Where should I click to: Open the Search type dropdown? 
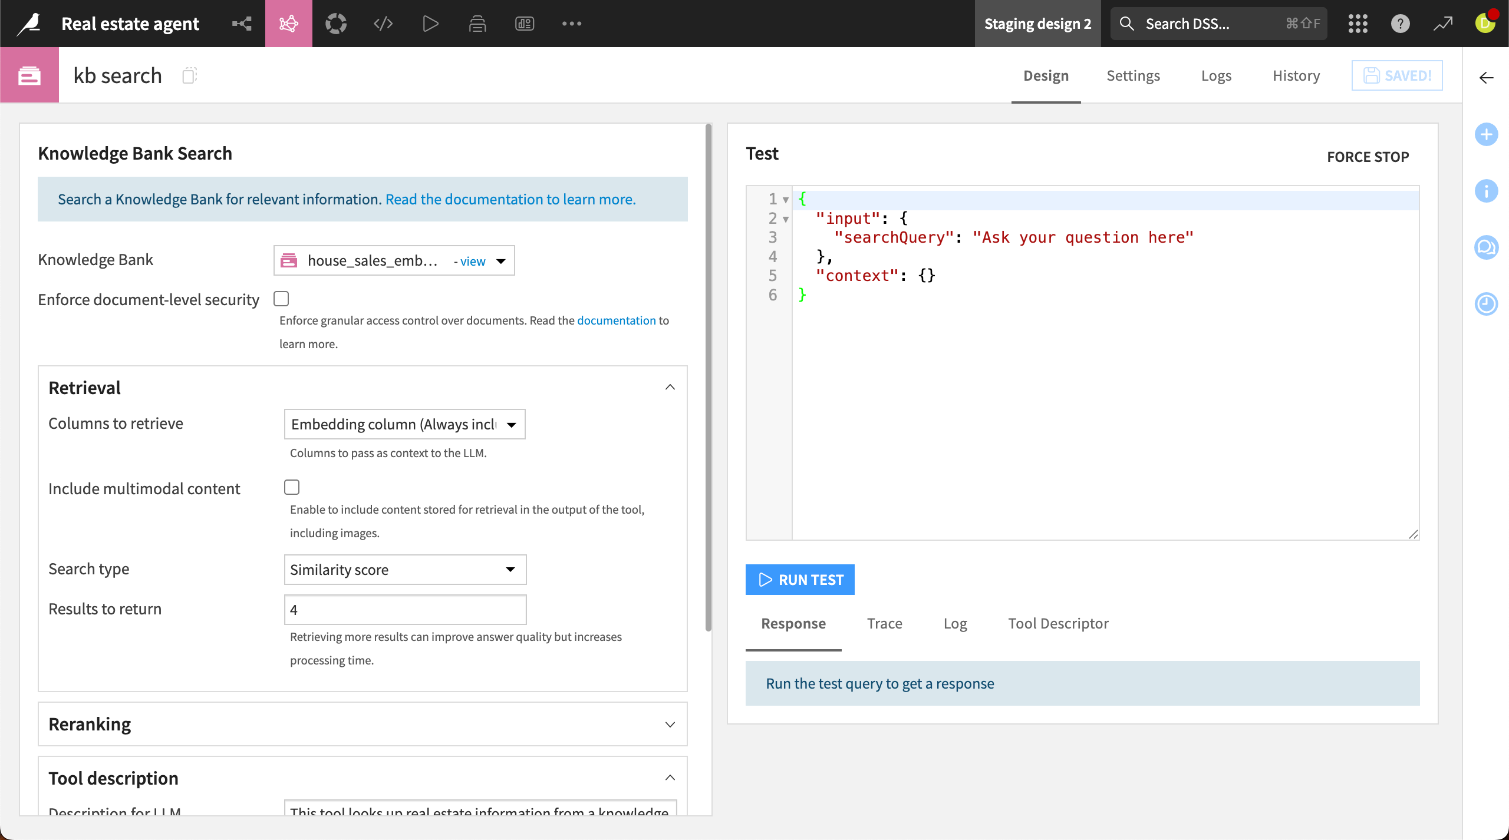coord(404,569)
